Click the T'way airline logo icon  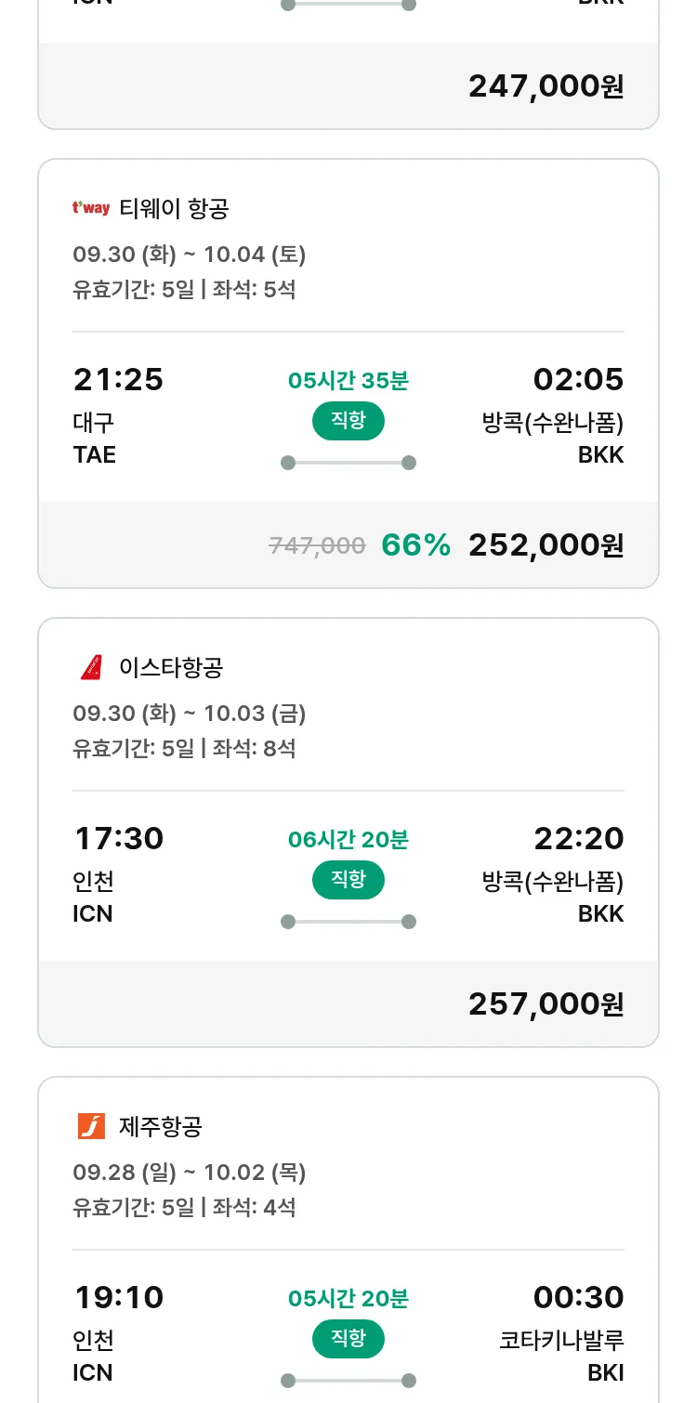point(91,208)
